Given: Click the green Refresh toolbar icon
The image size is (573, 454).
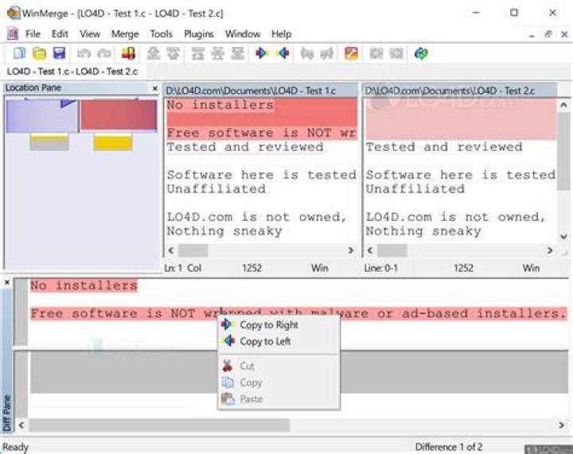Looking at the screenshot, I should point(421,53).
